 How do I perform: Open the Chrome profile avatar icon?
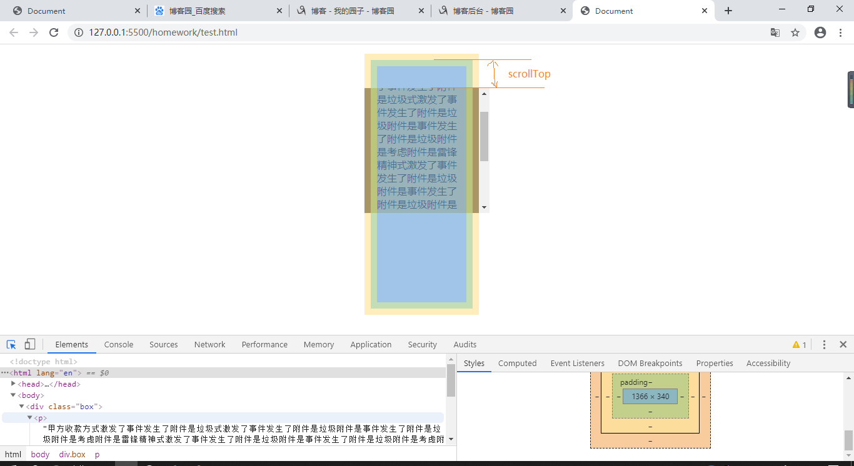[x=820, y=32]
